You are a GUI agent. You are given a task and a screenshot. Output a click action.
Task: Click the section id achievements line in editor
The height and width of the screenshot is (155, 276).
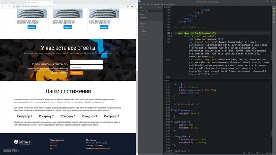tap(197, 33)
